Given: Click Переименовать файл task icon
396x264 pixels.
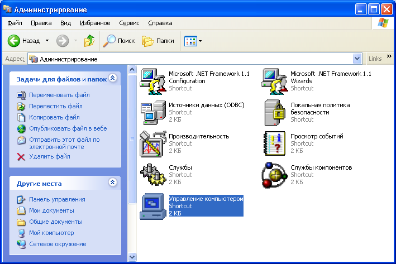Looking at the screenshot, I should pyautogui.click(x=21, y=95).
